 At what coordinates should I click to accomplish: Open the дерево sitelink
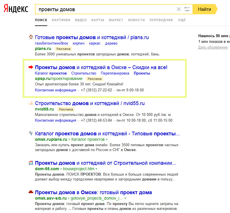click(x=111, y=43)
